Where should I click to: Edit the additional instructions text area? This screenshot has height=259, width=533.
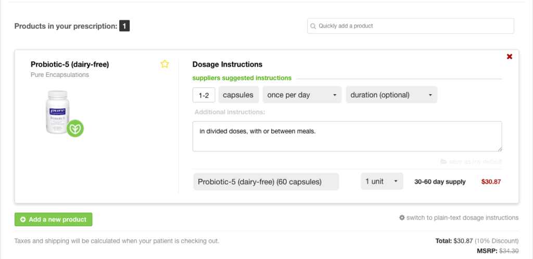(347, 136)
